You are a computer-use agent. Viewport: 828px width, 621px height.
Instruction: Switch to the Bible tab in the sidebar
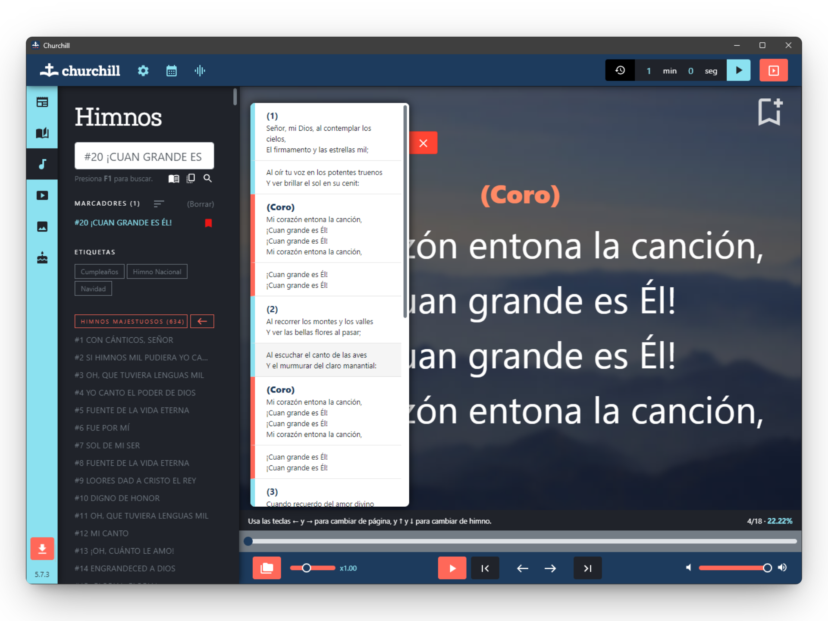click(42, 133)
